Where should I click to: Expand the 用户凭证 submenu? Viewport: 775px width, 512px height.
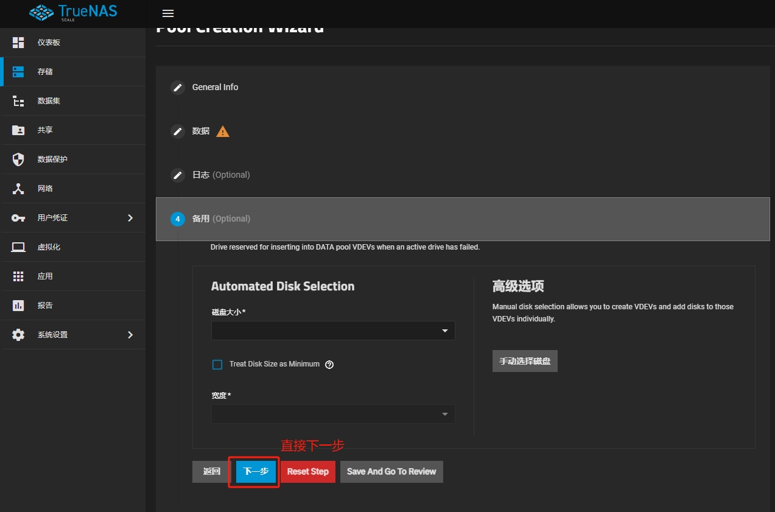click(x=130, y=218)
